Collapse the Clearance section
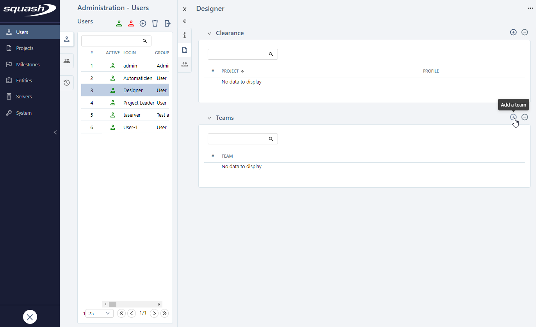 click(x=209, y=34)
